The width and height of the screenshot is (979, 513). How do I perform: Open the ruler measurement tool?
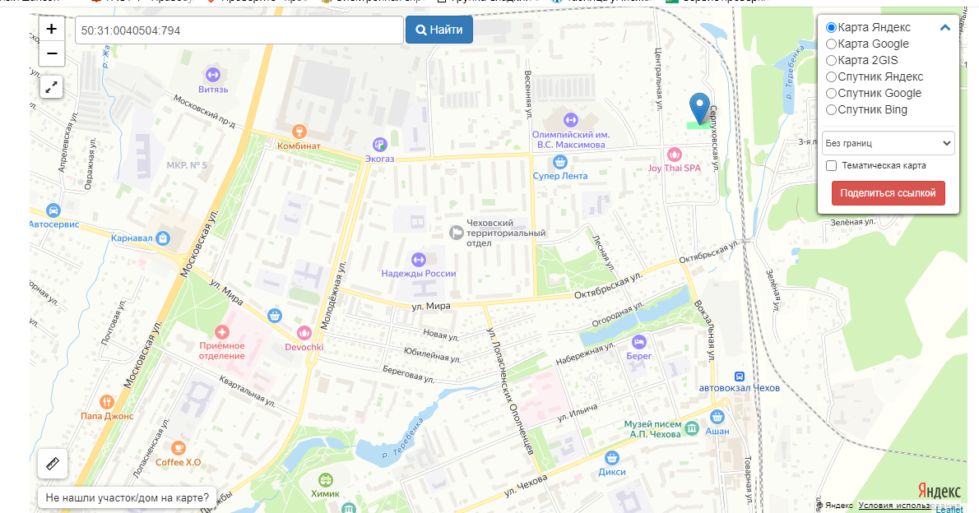[x=53, y=464]
